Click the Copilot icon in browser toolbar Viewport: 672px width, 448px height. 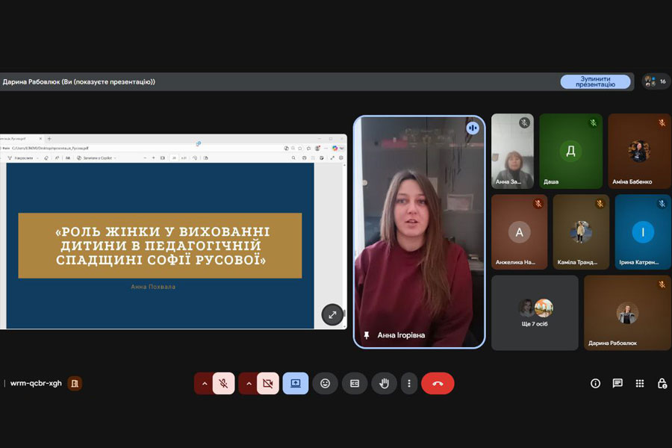(x=335, y=148)
